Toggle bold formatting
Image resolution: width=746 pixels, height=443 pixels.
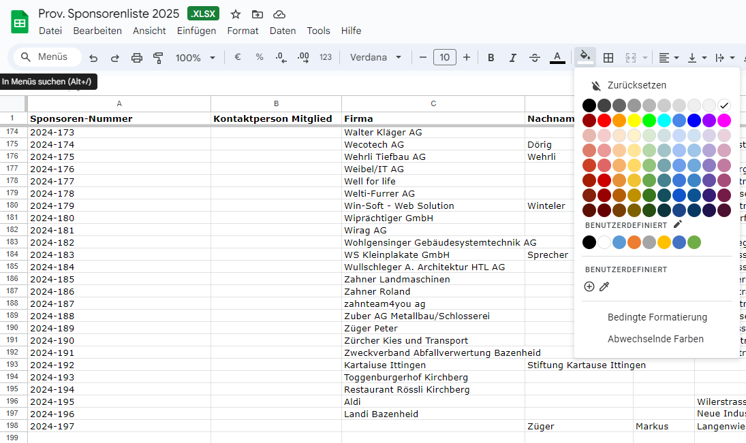point(491,58)
